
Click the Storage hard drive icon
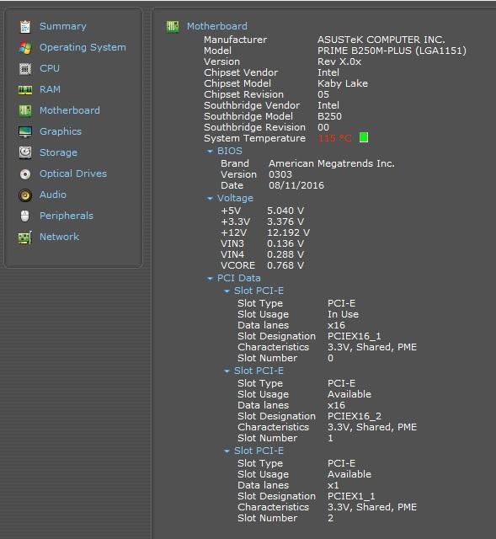[25, 152]
